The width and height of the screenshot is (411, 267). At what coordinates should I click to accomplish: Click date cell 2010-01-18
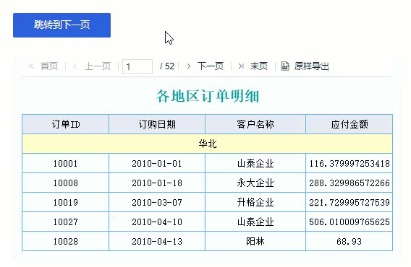[x=157, y=183]
